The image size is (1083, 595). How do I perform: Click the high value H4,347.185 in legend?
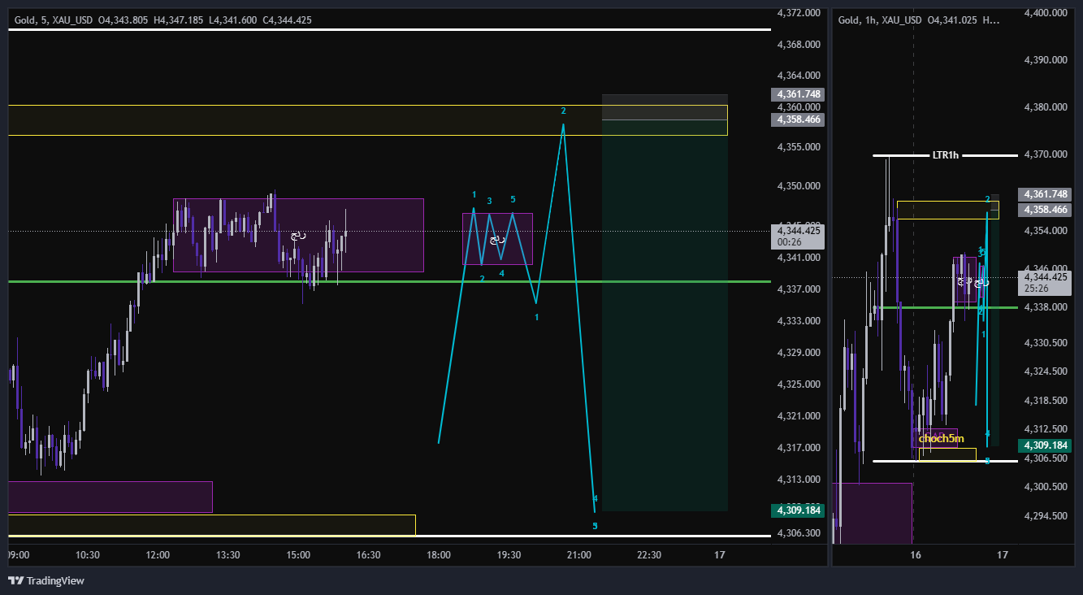click(x=178, y=20)
